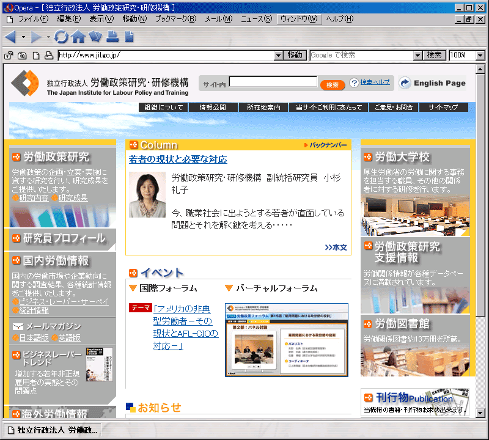The image size is (489, 440).
Task: Toggle image loading with the camera icon
Action: click(22, 55)
